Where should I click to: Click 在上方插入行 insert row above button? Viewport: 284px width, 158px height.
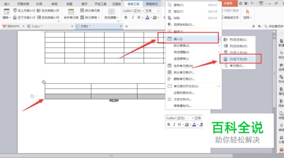pos(25,11)
